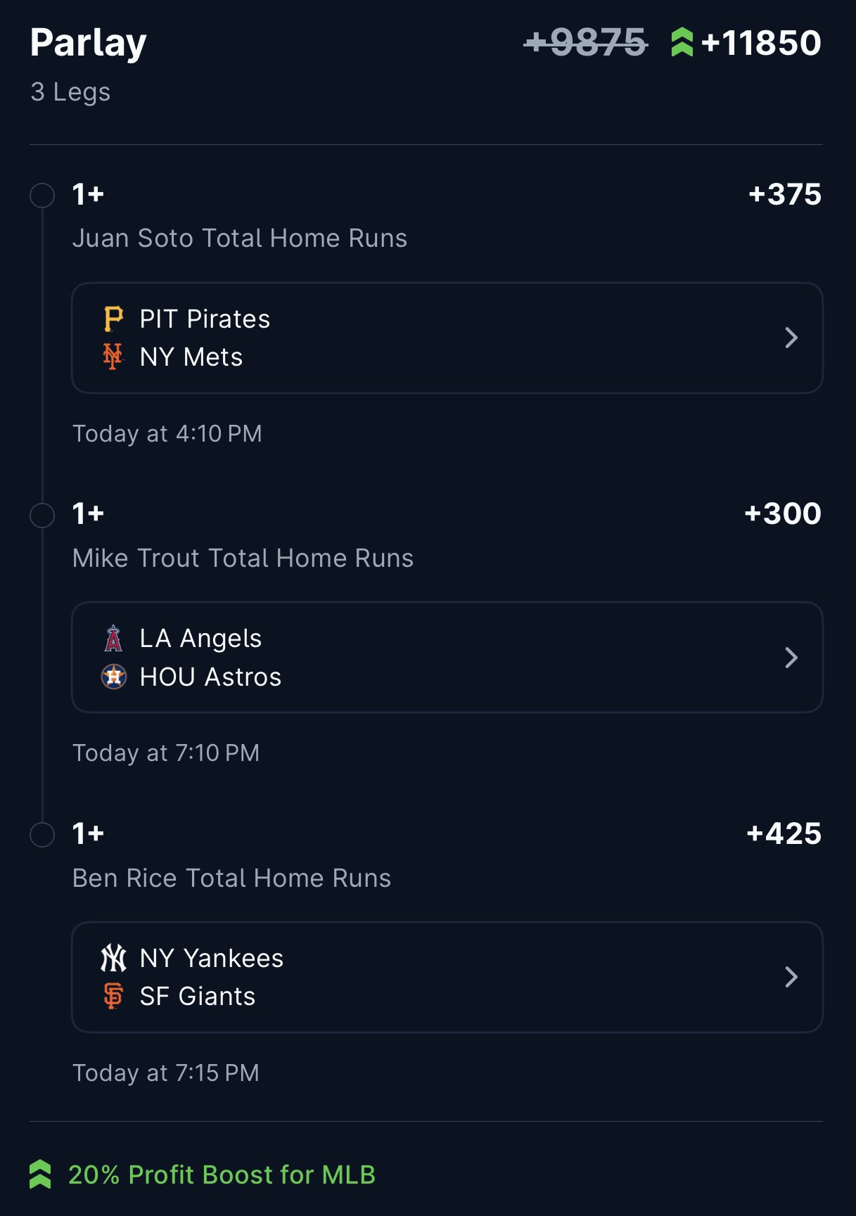Click the Pittsburgh Pirates team logo

[x=113, y=319]
